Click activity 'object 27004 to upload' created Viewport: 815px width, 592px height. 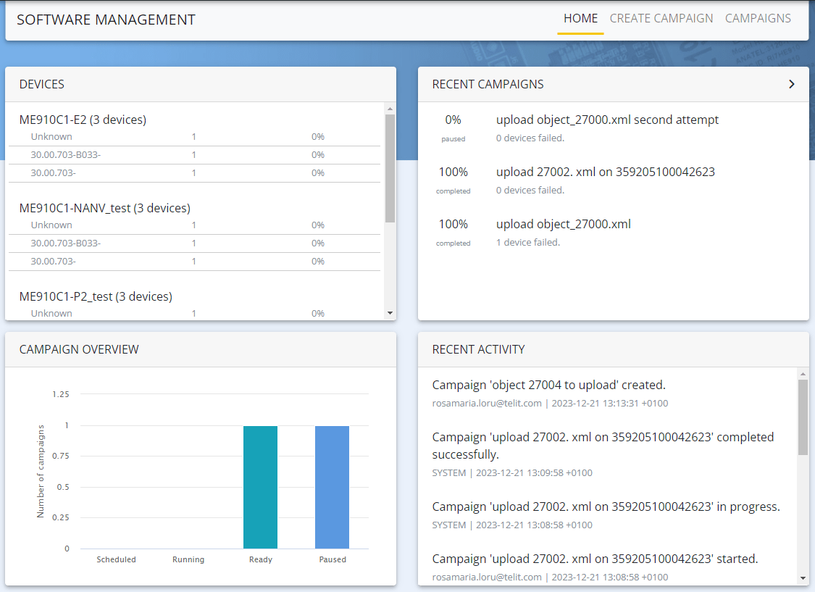pyautogui.click(x=549, y=385)
